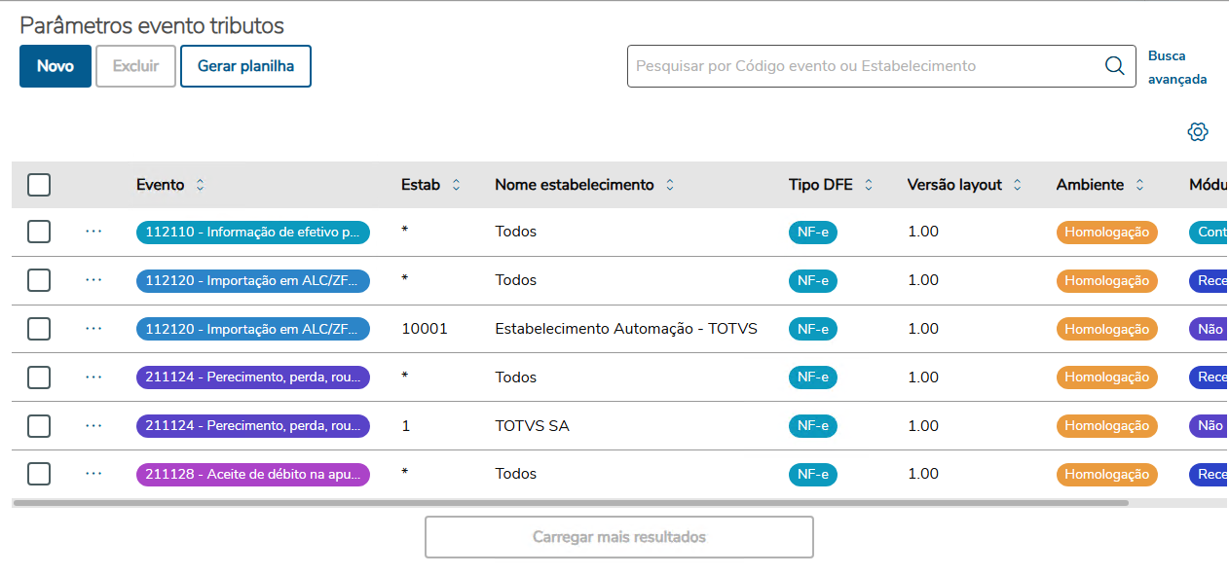Screen dimensions: 1229x575
Task: Click the 211128 Aceite de débito tag
Action: tap(253, 475)
